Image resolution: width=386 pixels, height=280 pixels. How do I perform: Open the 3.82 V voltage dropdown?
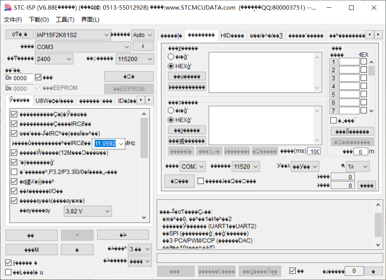coord(88,211)
